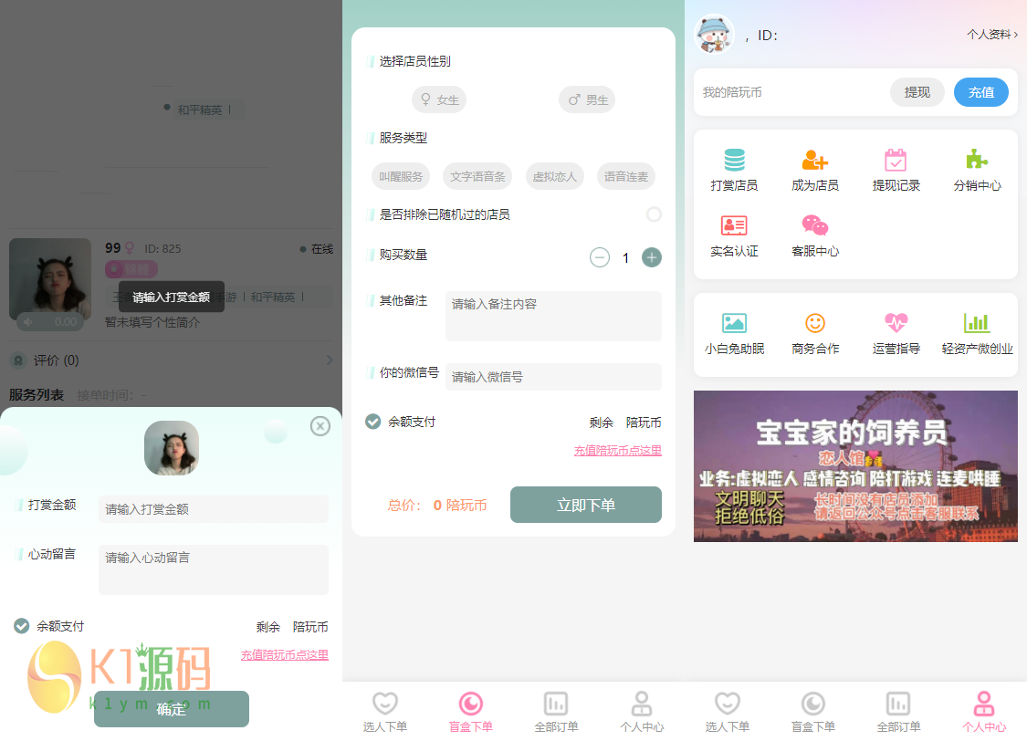Click the 充值 button

click(x=981, y=92)
